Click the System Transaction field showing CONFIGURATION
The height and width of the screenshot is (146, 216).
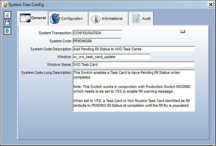point(97,33)
